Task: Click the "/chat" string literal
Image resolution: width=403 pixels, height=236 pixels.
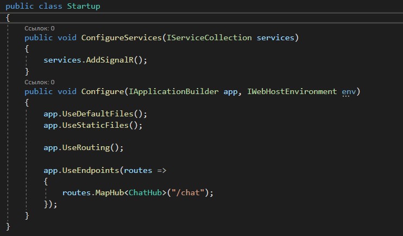Action: pos(187,192)
